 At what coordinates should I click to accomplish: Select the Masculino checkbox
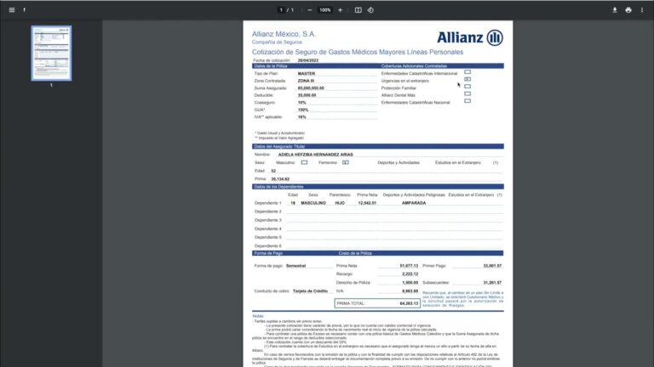304,163
